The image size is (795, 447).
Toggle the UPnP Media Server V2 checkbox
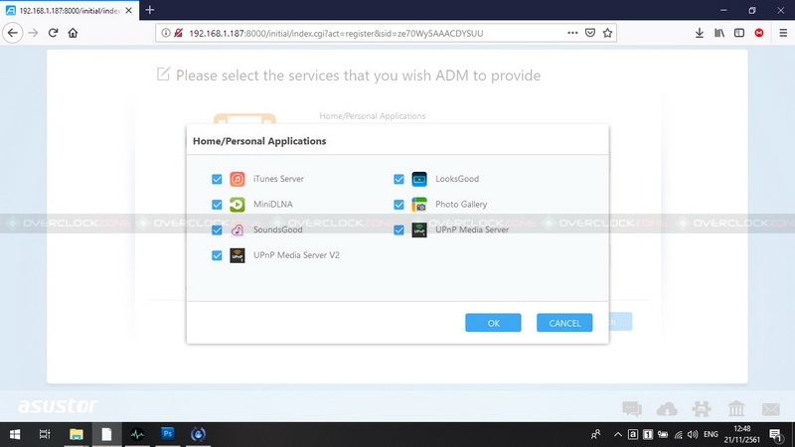[217, 255]
